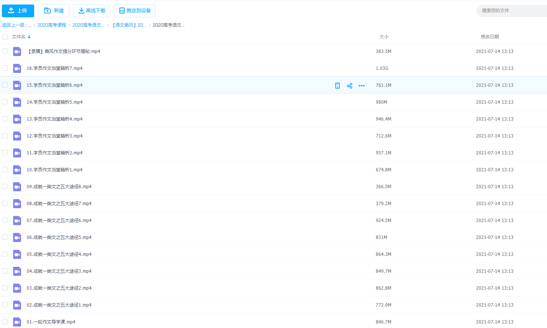Sort files by the 大小 column header

tap(384, 37)
